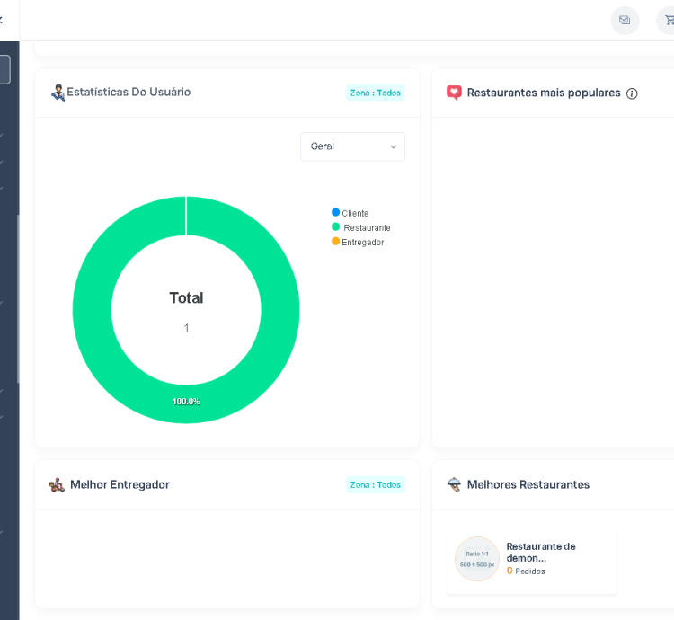Image resolution: width=674 pixels, height=620 pixels.
Task: Toggle the Entregador series in chart legend
Action: [x=358, y=243]
